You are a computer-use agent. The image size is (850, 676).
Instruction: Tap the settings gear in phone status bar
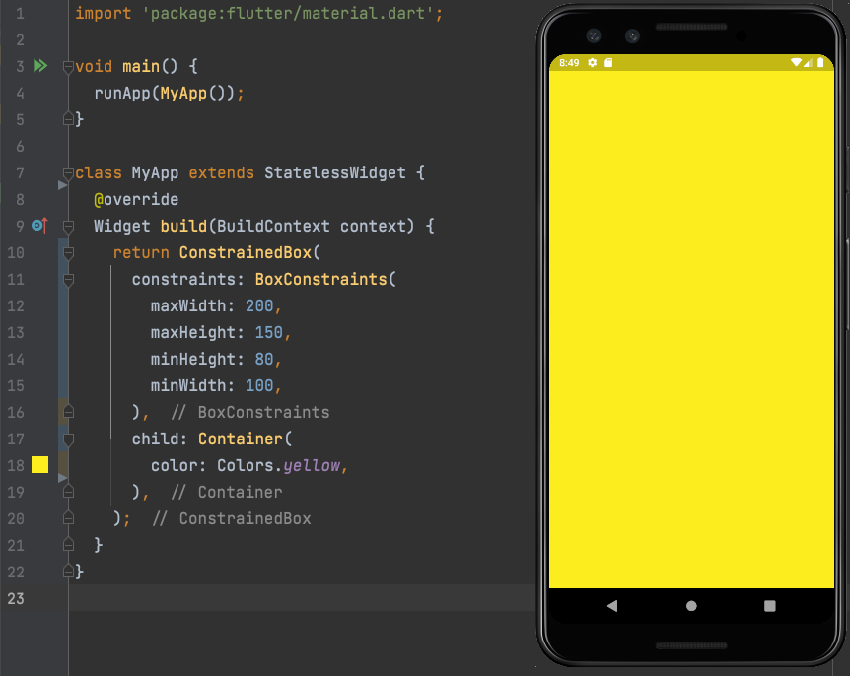tap(593, 63)
